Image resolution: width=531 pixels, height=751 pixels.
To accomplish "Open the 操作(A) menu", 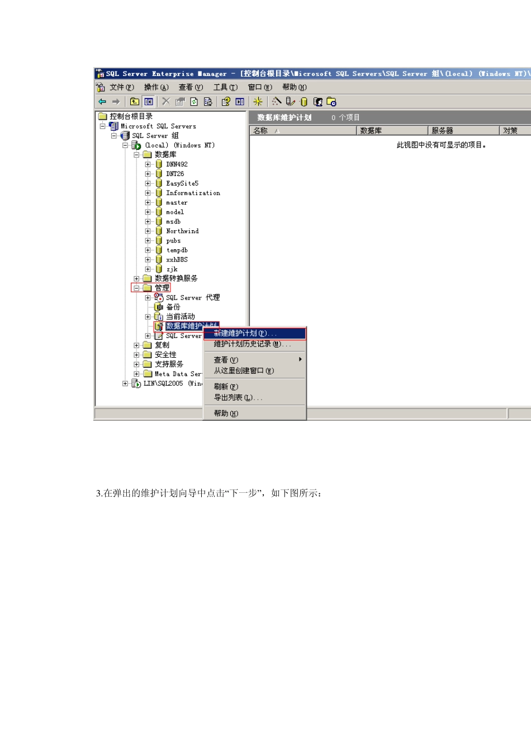I will click(157, 87).
